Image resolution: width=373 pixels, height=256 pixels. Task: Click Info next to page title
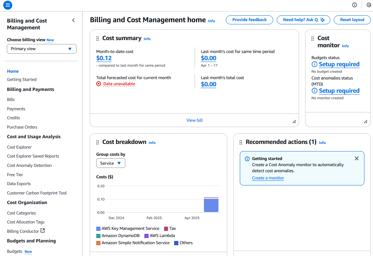(211, 21)
